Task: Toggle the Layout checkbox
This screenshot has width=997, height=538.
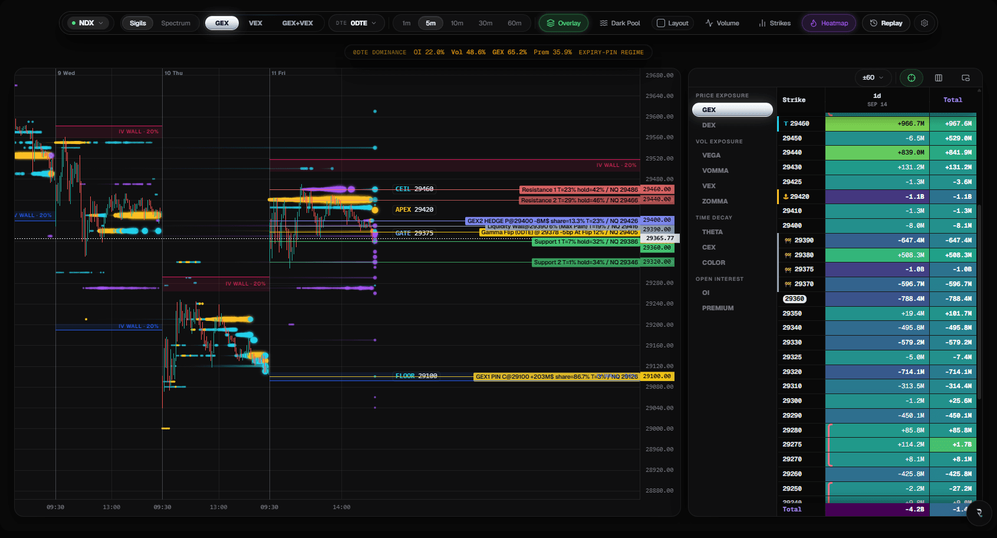Action: 661,23
